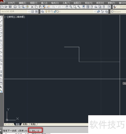Viewport: 126px width, 134px height.
Task: Save the drawing using the floppy disk icon
Action: [10, 7]
